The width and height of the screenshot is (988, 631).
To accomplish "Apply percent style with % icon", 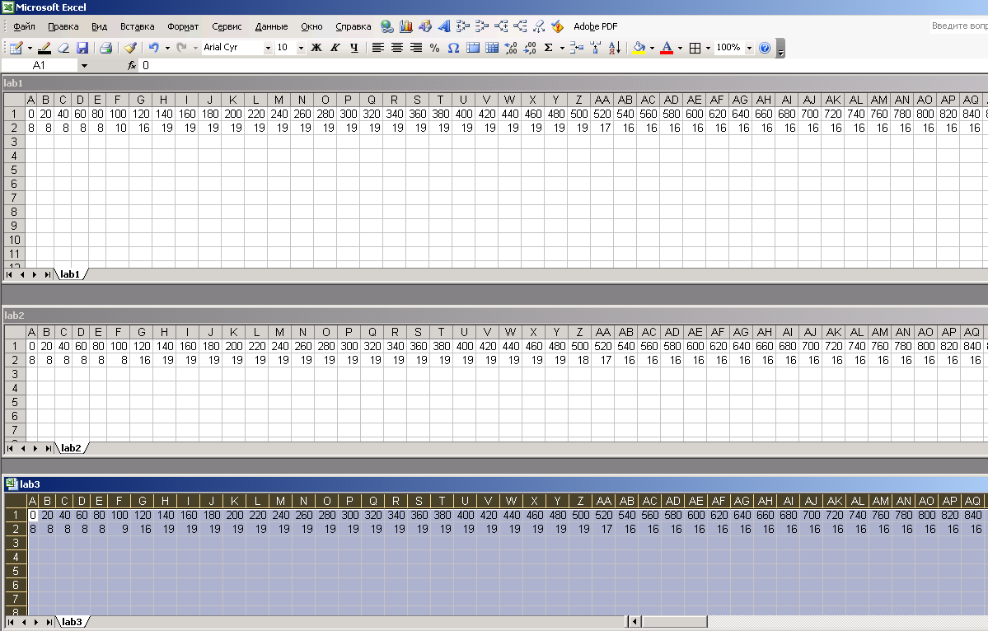I will 434,48.
